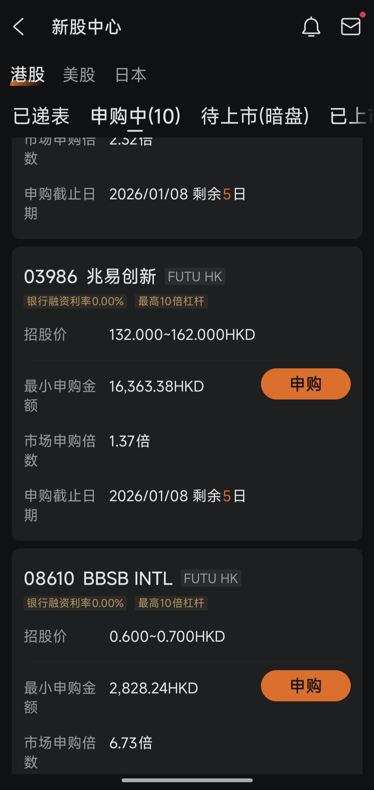The width and height of the screenshot is (374, 790).
Task: Select the 日本 market tab
Action: (x=131, y=75)
